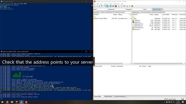Reconnect to last server icon
Screen dimensions: 186x104
coord(121,6)
